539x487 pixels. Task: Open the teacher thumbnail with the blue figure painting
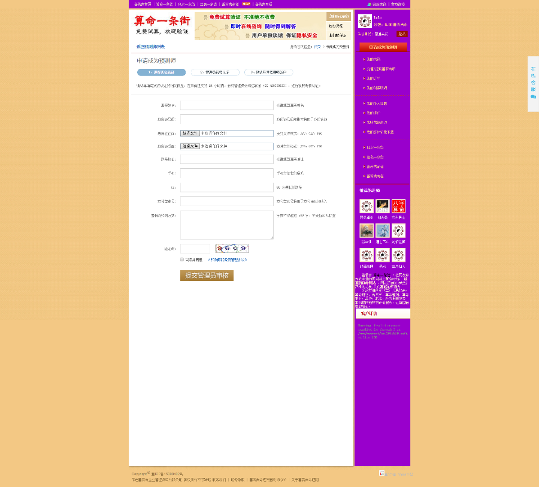coord(382,231)
